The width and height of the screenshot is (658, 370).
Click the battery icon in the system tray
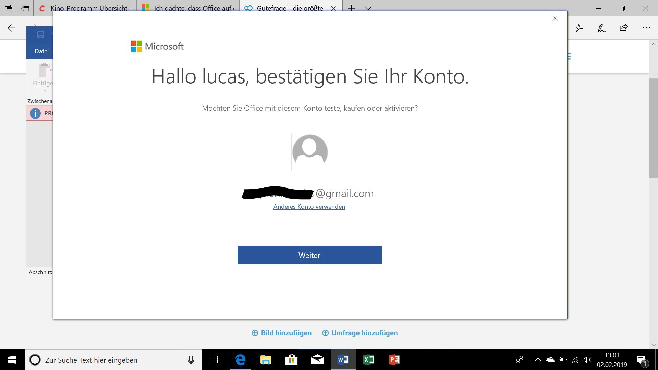pyautogui.click(x=563, y=360)
